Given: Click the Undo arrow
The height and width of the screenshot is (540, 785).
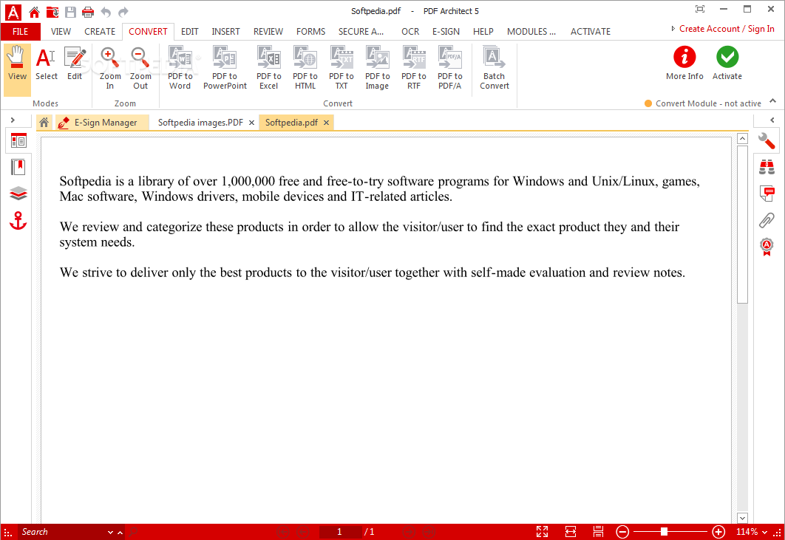Looking at the screenshot, I should click(x=106, y=12).
